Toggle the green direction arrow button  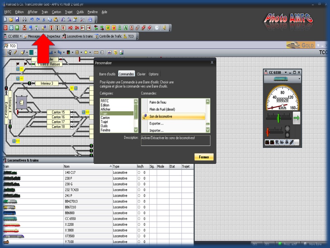[297, 118]
